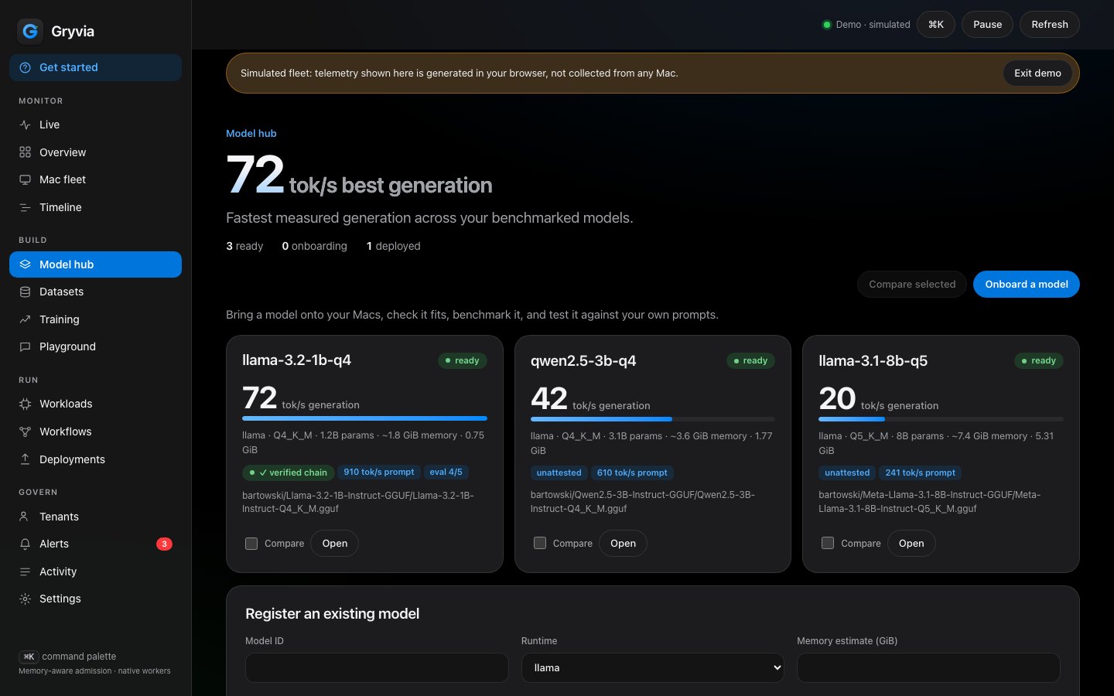Click the Gryvia logo icon
Image resolution: width=1114 pixels, height=696 pixels.
(30, 31)
